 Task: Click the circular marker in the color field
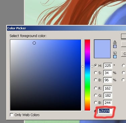(34, 43)
